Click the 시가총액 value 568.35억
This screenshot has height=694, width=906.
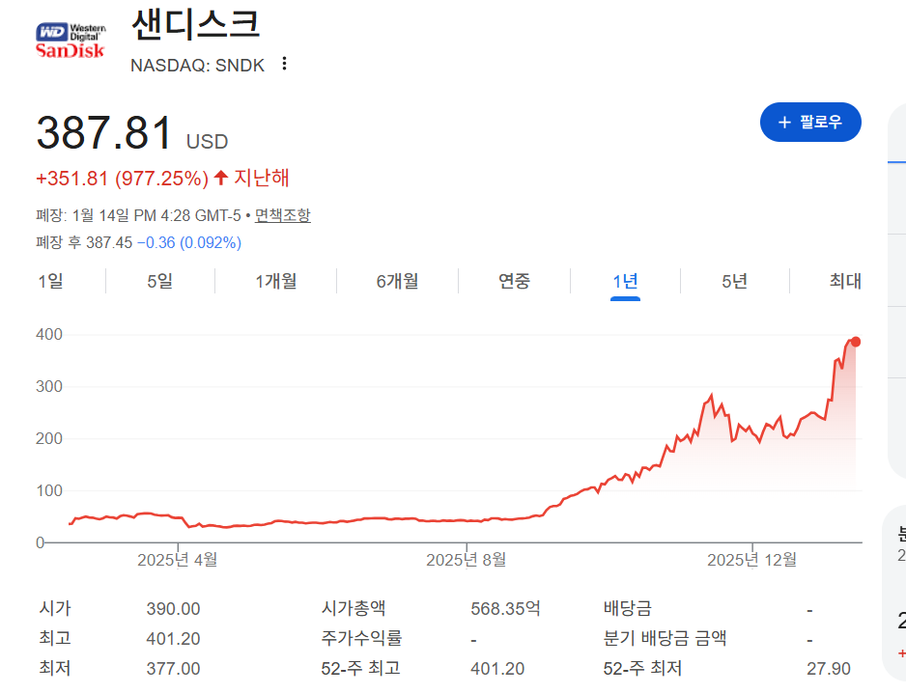click(x=505, y=609)
